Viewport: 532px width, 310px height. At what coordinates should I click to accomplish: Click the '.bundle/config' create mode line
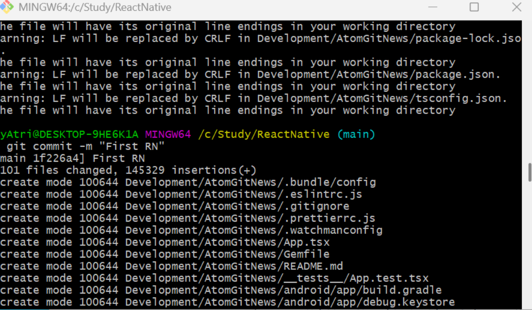(x=188, y=182)
